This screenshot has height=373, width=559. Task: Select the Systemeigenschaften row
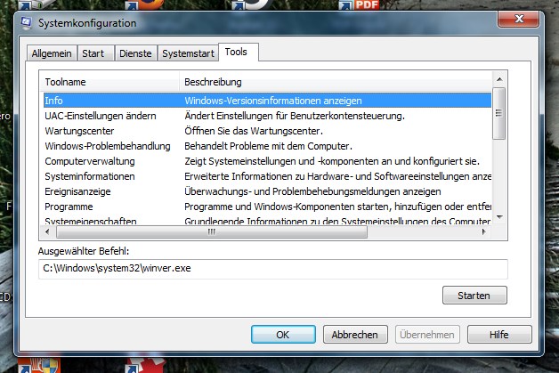tap(267, 221)
